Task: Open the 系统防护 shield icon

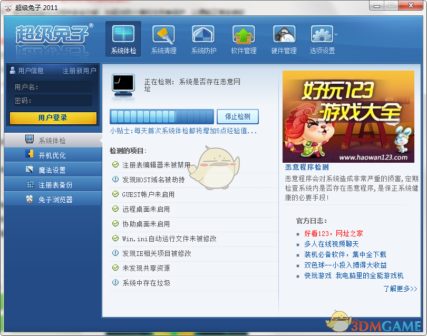Action: click(203, 34)
